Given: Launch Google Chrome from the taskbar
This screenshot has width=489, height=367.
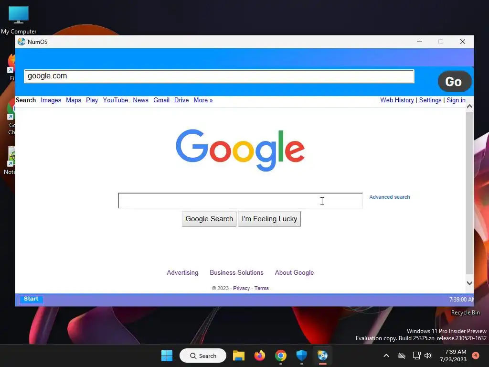Looking at the screenshot, I should (x=281, y=356).
